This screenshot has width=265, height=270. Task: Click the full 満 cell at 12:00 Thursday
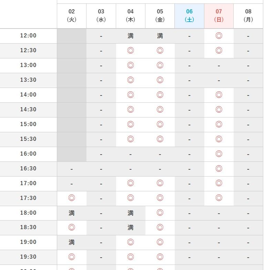pos(130,36)
